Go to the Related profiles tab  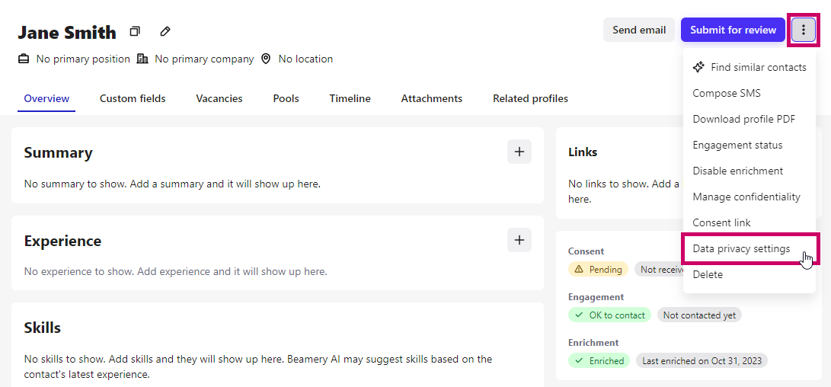530,98
